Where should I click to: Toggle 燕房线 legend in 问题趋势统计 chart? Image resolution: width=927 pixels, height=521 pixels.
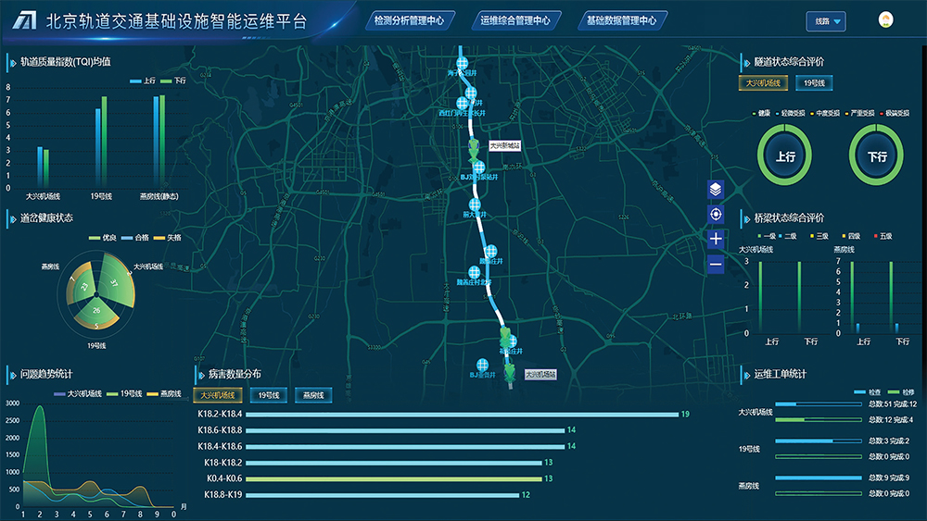163,393
